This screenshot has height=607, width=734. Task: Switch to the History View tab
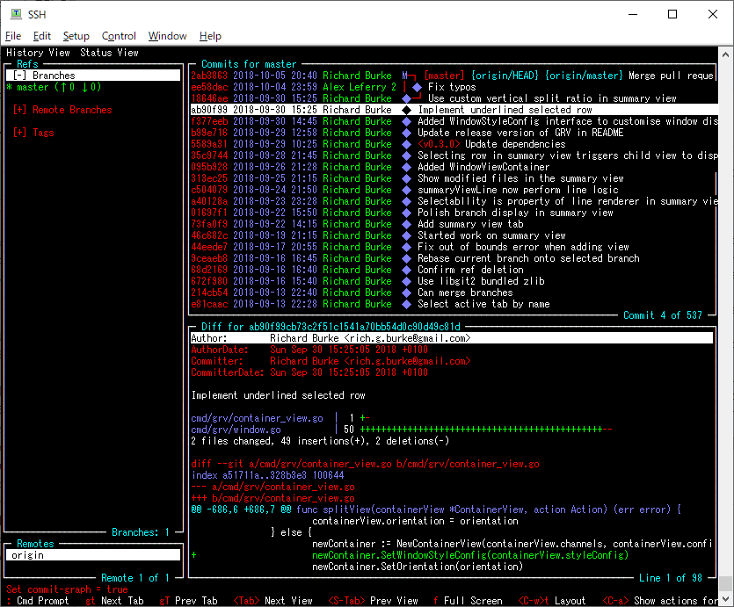[38, 53]
